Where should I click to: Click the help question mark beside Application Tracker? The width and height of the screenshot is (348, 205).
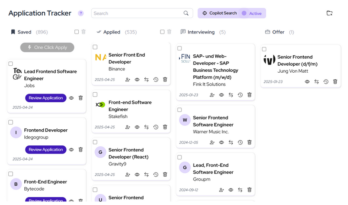click(x=81, y=13)
